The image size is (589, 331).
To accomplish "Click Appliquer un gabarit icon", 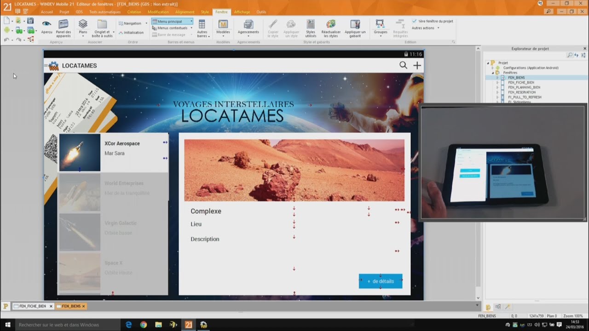I will coord(355,24).
